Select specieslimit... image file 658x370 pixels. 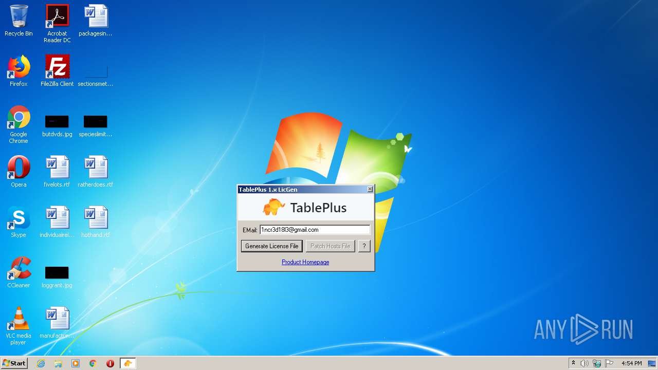coord(96,126)
